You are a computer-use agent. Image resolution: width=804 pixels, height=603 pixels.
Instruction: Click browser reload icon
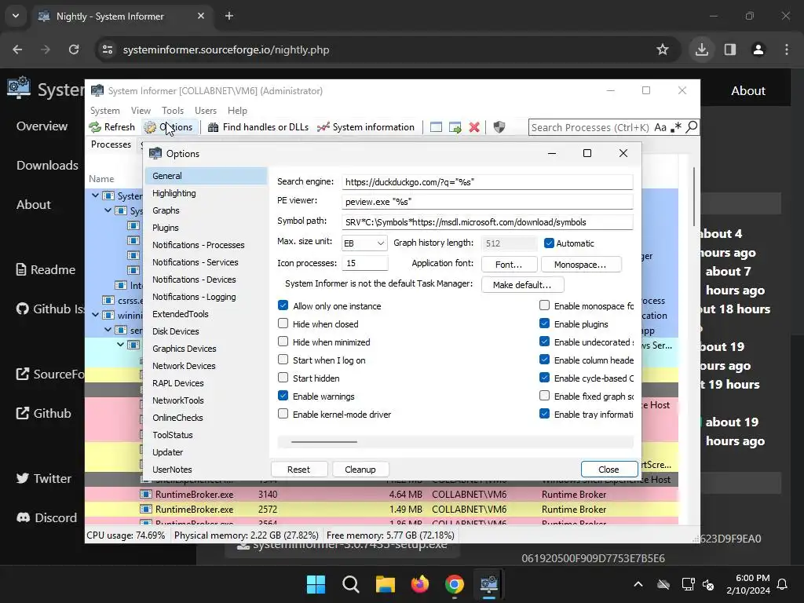coord(74,49)
